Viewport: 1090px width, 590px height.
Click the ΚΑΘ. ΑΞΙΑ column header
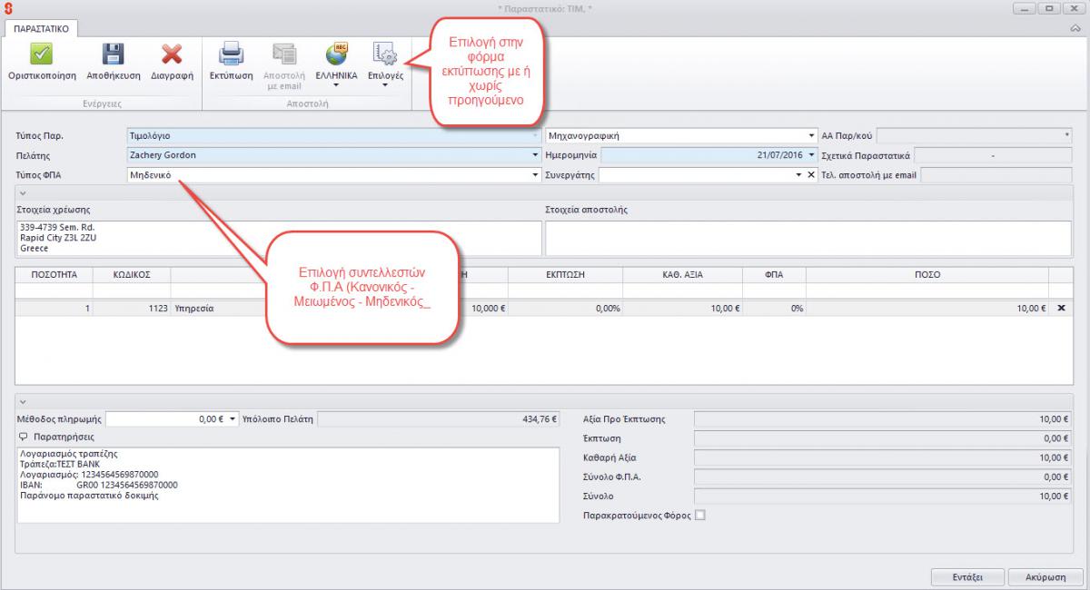coord(681,274)
